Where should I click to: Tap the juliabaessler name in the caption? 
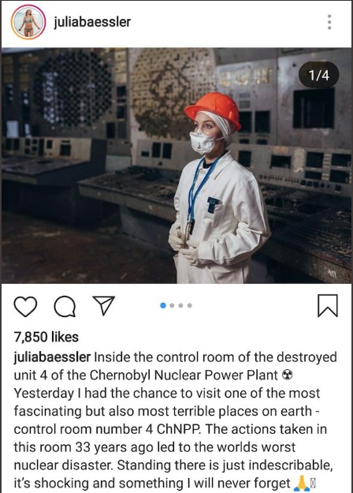click(x=52, y=357)
